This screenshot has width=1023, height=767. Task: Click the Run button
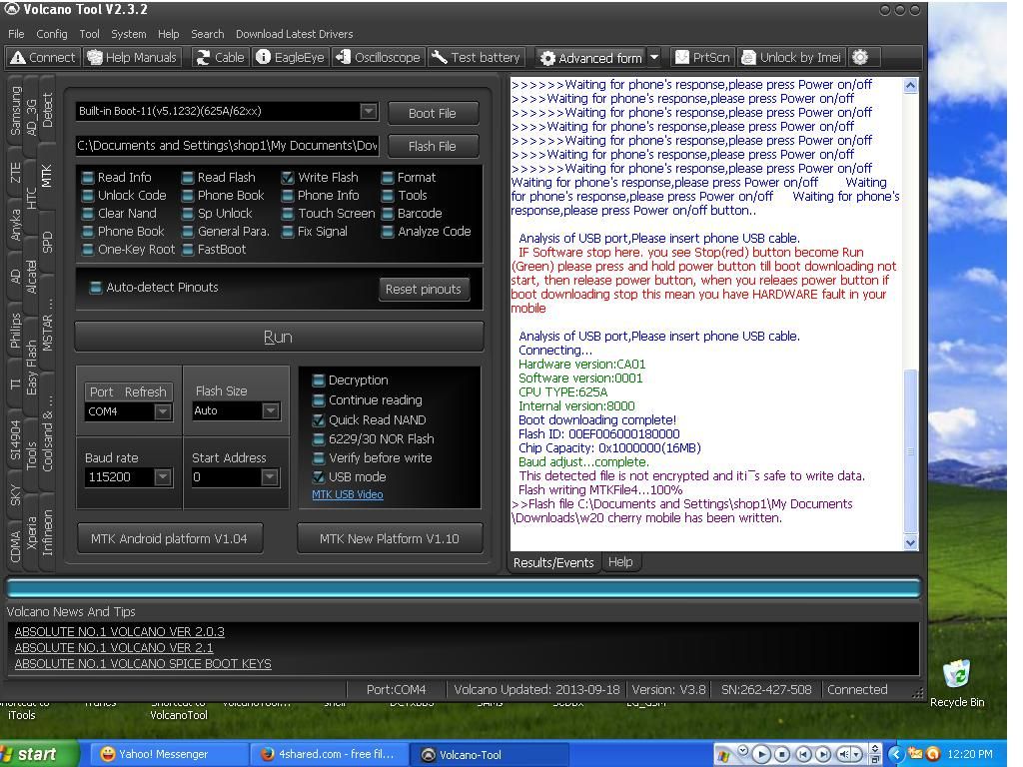click(279, 338)
